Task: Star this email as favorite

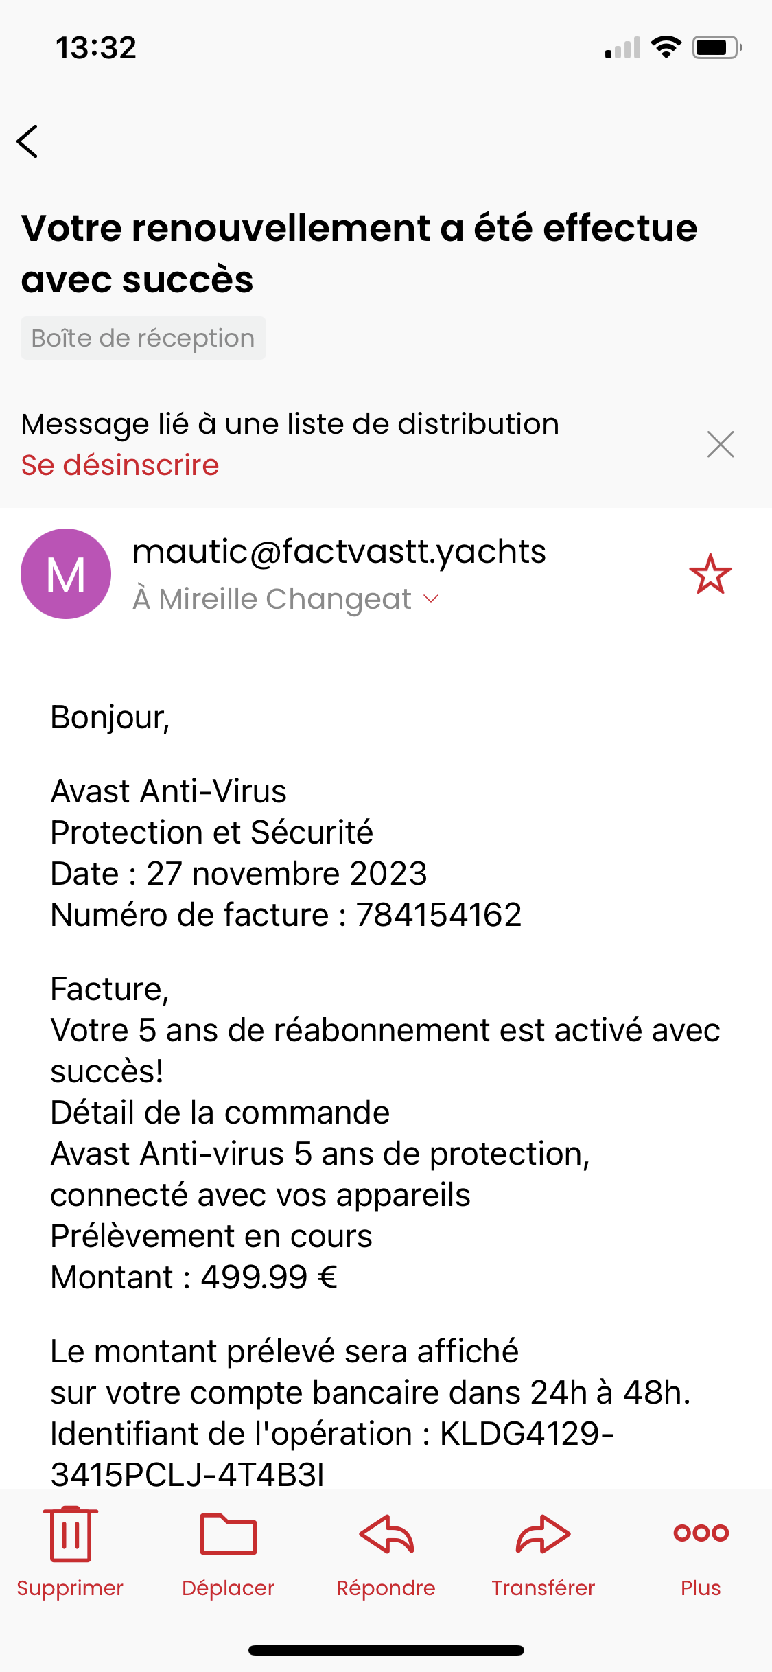Action: pos(710,574)
